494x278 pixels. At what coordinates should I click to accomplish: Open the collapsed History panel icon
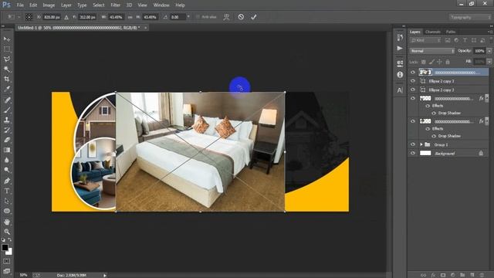click(x=400, y=38)
